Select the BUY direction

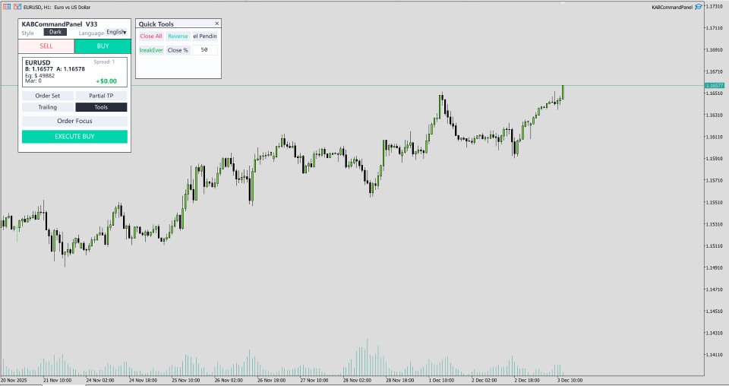[x=103, y=46]
